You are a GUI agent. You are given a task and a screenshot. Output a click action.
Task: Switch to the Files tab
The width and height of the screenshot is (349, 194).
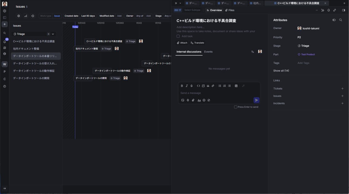pyautogui.click(x=230, y=10)
